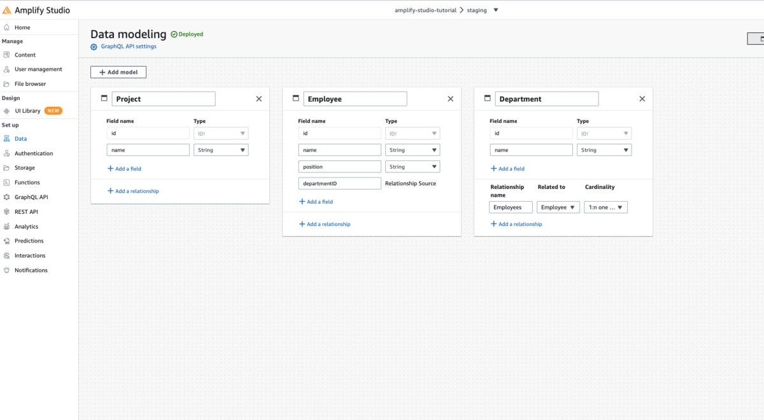Viewport: 764px width, 420px height.
Task: Open Employee id field type dropdown
Action: coord(413,134)
